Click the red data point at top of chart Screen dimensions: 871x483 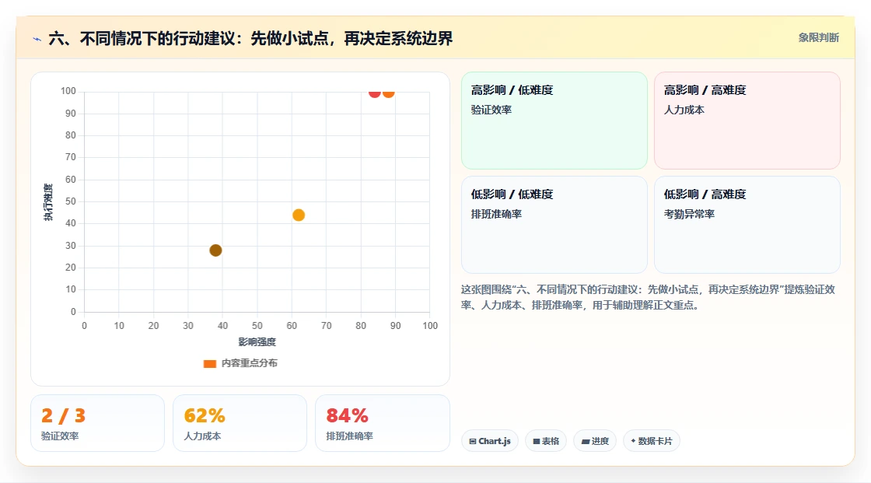[374, 93]
